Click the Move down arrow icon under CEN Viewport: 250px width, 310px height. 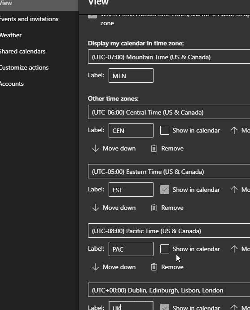96,148
